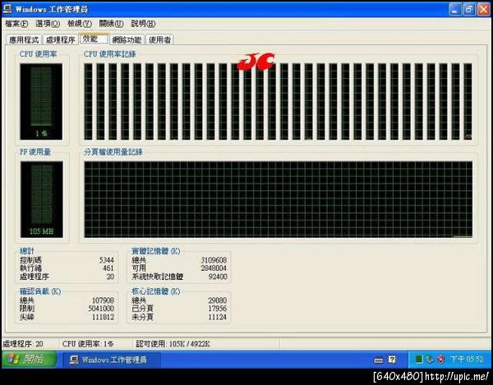
Task: Select the 效能 tab
Action: 94,39
